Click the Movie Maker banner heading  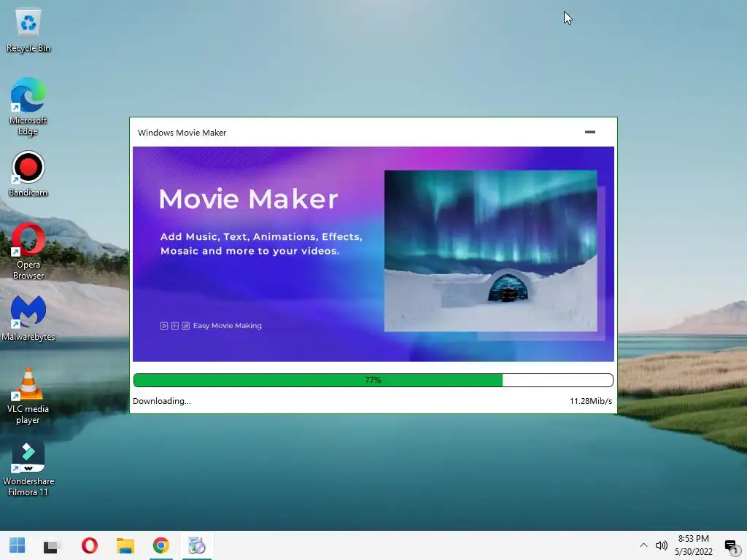pyautogui.click(x=248, y=199)
